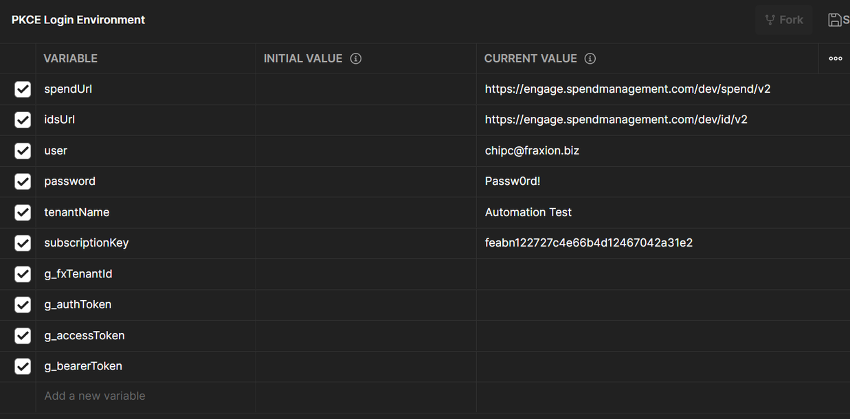Uncheck the subscriptionKey variable checkbox

(x=23, y=243)
